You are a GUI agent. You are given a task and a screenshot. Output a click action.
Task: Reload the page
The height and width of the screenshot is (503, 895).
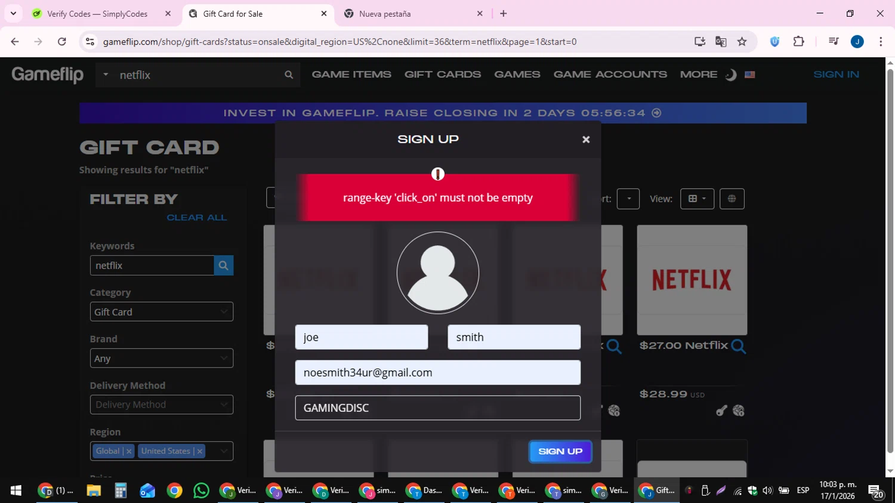click(62, 42)
